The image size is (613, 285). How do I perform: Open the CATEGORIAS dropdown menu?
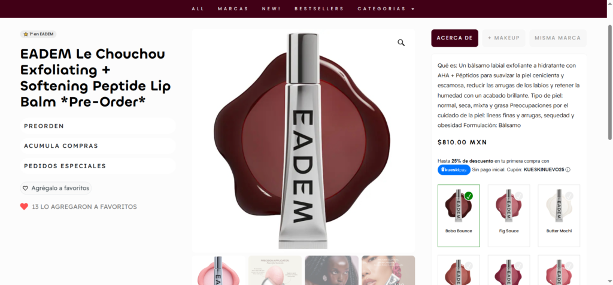[x=386, y=8]
